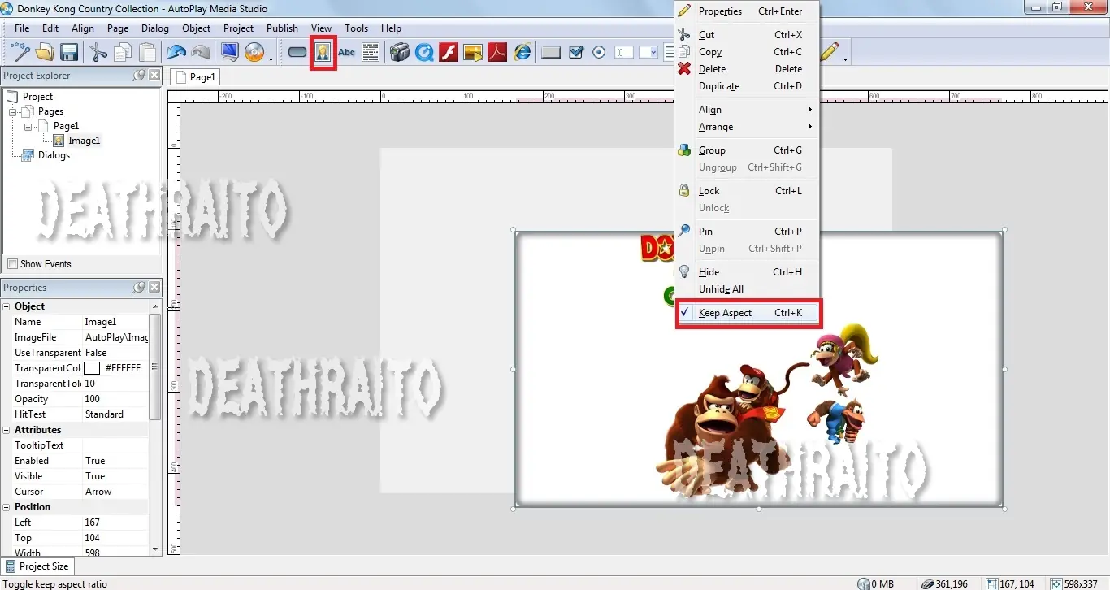This screenshot has height=590, width=1110.
Task: Open the Arrange submenu in the context menu
Action: tap(748, 127)
